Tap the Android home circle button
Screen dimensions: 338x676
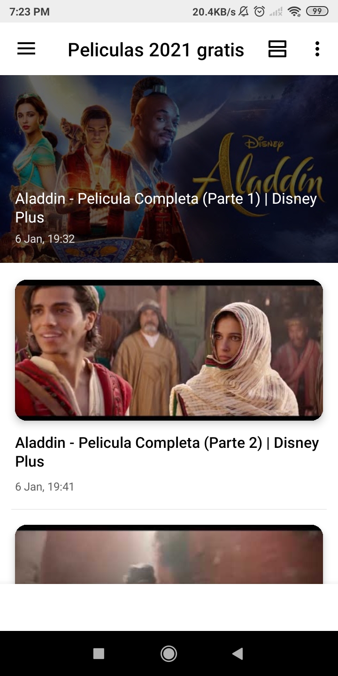[169, 653]
